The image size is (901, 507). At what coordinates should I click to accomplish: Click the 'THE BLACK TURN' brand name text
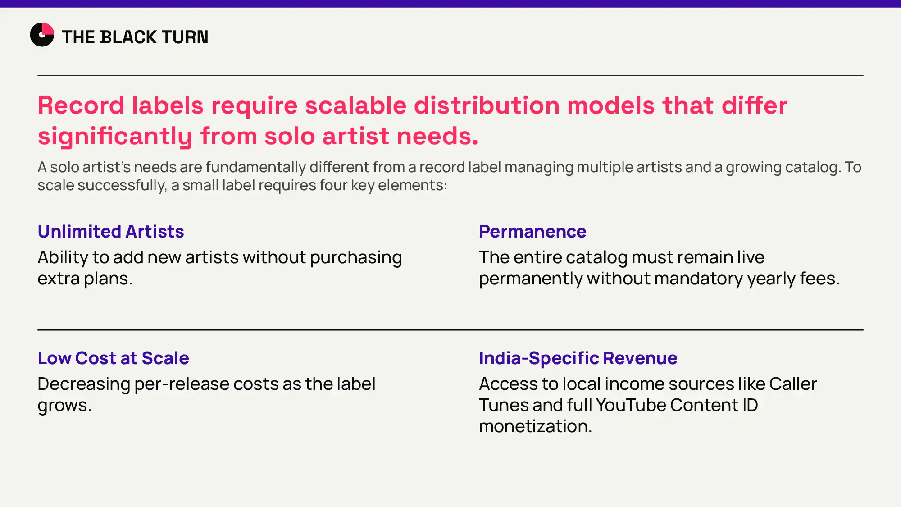click(135, 37)
